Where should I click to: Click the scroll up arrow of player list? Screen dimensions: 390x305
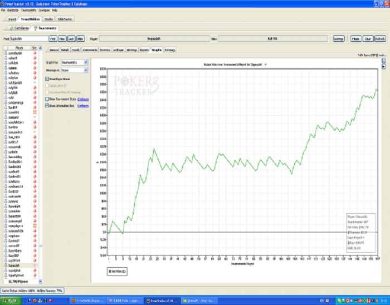[x=40, y=48]
